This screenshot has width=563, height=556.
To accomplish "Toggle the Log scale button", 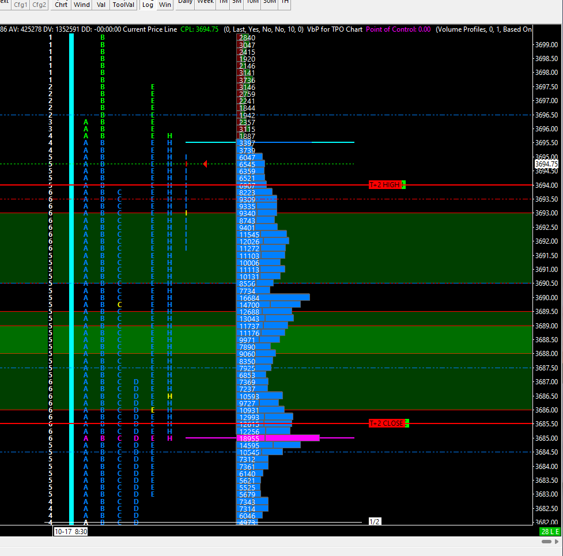I will pos(148,5).
